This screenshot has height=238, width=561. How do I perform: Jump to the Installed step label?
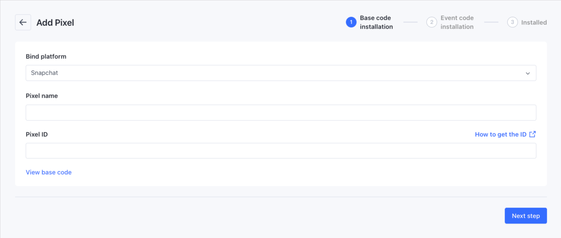pyautogui.click(x=534, y=22)
